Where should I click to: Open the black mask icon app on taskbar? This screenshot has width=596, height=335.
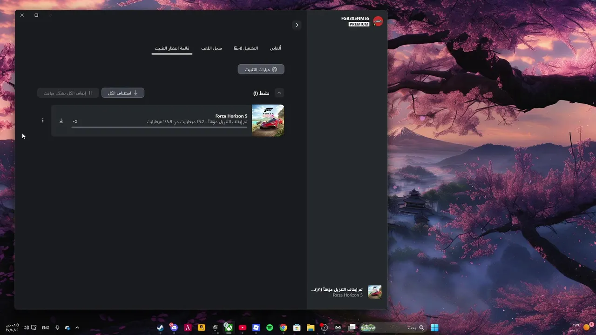338,328
